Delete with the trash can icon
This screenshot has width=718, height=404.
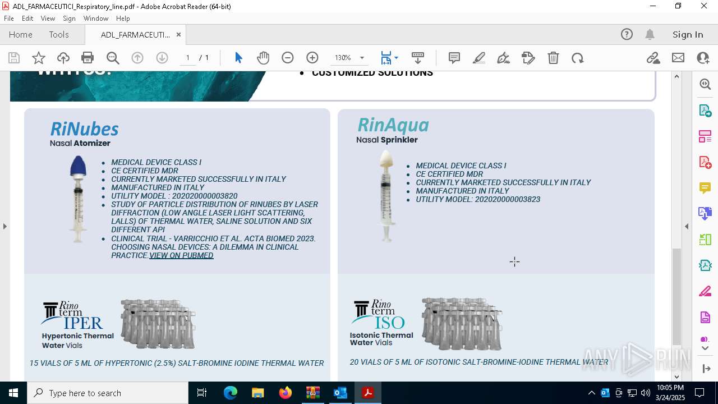553,58
